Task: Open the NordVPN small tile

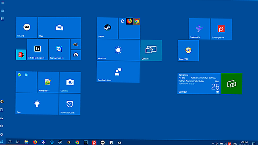Action: 76,55
